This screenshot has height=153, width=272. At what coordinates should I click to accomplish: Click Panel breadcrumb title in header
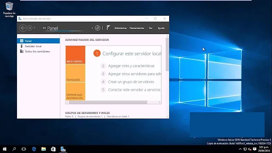[53, 28]
